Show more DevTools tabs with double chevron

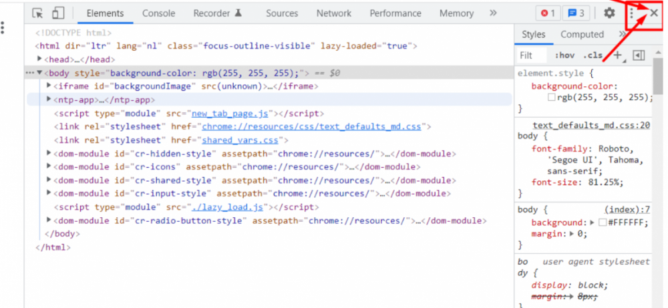493,13
